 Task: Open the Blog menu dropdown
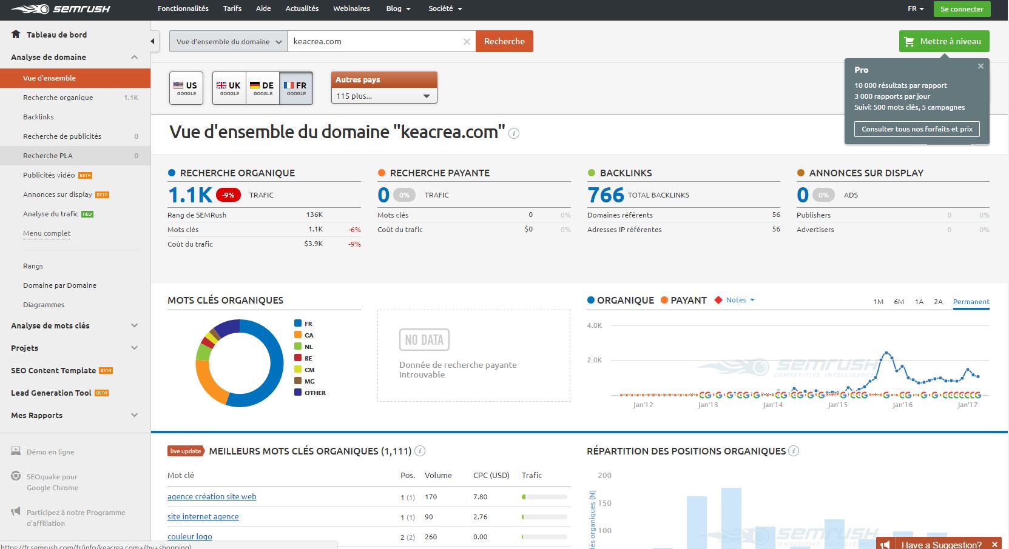click(398, 8)
